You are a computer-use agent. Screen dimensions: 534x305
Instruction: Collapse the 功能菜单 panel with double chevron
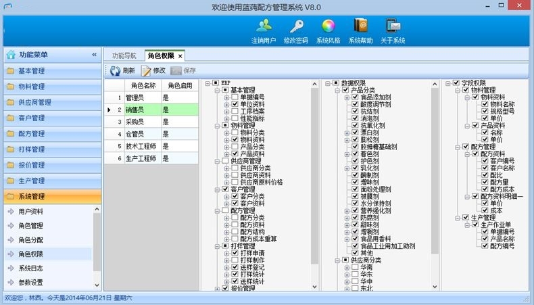(x=95, y=55)
